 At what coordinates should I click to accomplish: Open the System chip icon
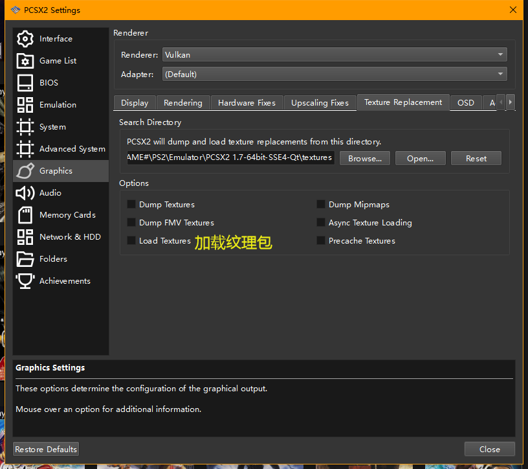coord(25,127)
